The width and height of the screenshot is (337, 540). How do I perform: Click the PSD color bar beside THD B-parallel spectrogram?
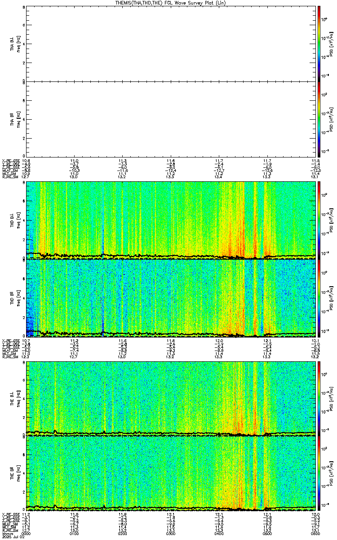pos(319,298)
